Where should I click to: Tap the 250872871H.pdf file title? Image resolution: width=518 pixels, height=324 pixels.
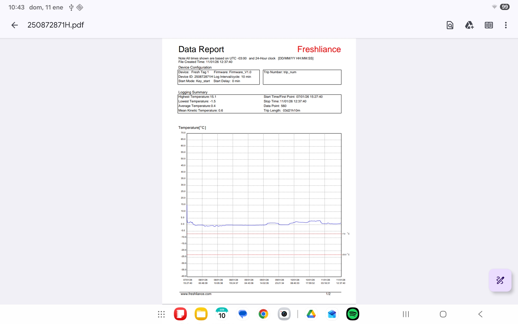coord(56,25)
